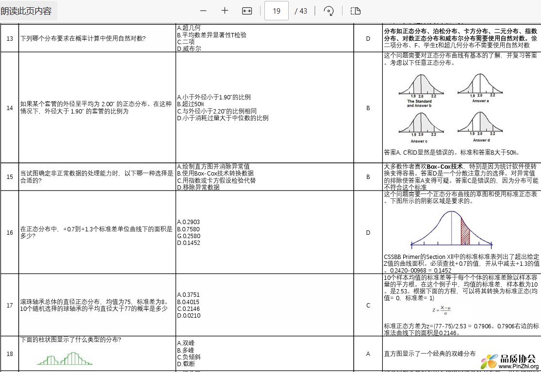Click option 'A.超几何' in row 13
This screenshot has height=372, width=541.
point(189,28)
